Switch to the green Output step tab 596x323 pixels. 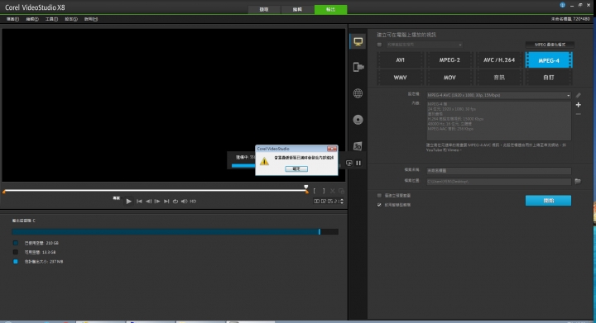pos(330,9)
